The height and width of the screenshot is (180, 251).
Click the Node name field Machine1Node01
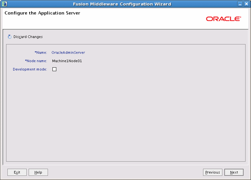coord(67,61)
